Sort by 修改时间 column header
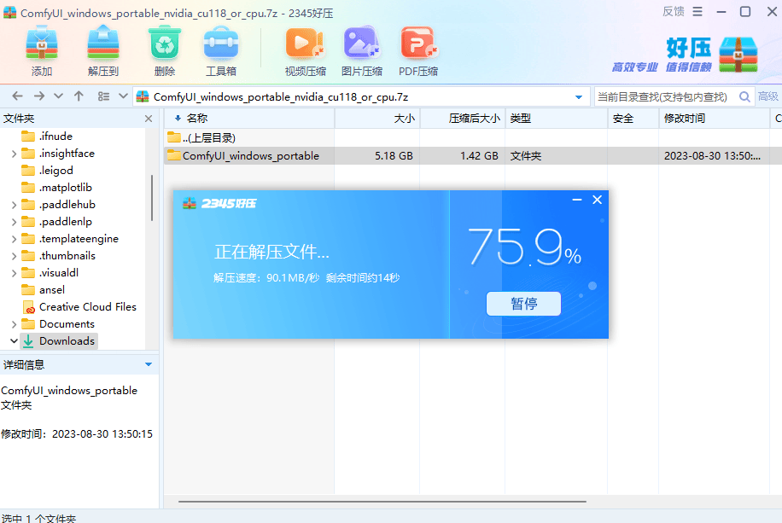782x523 pixels. 715,119
